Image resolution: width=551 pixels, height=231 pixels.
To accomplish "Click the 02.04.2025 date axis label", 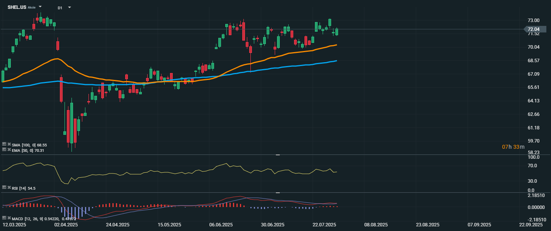I will (x=66, y=224).
